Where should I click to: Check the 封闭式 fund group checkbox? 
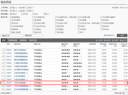tap(22, 14)
